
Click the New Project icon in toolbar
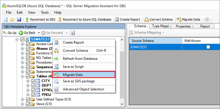point(6,19)
